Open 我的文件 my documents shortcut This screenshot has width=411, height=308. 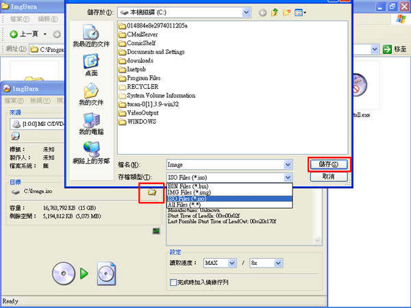(x=91, y=94)
